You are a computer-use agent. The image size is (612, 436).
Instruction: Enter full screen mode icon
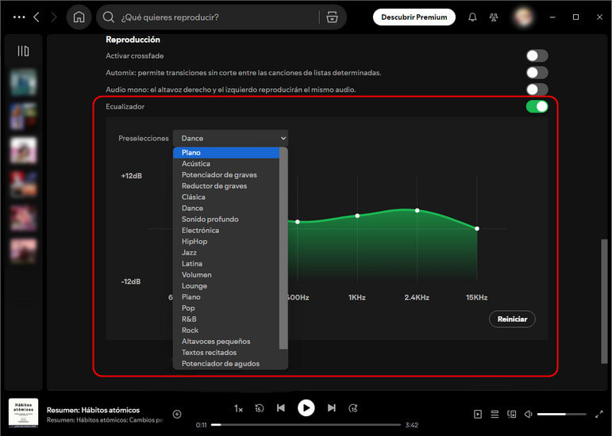tap(599, 414)
